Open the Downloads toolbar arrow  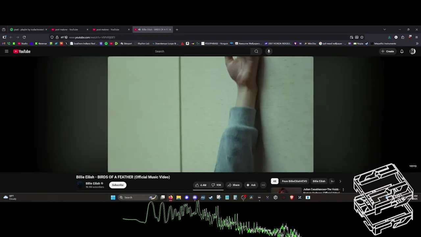[x=389, y=37]
